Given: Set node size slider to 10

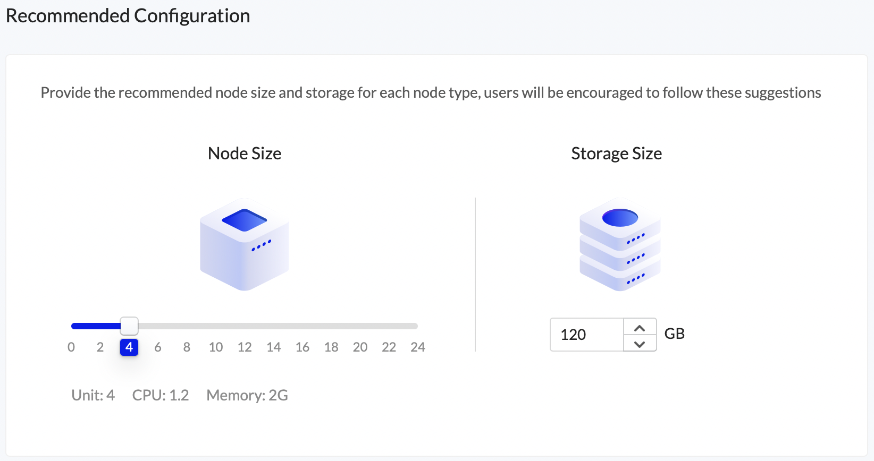Looking at the screenshot, I should [216, 347].
